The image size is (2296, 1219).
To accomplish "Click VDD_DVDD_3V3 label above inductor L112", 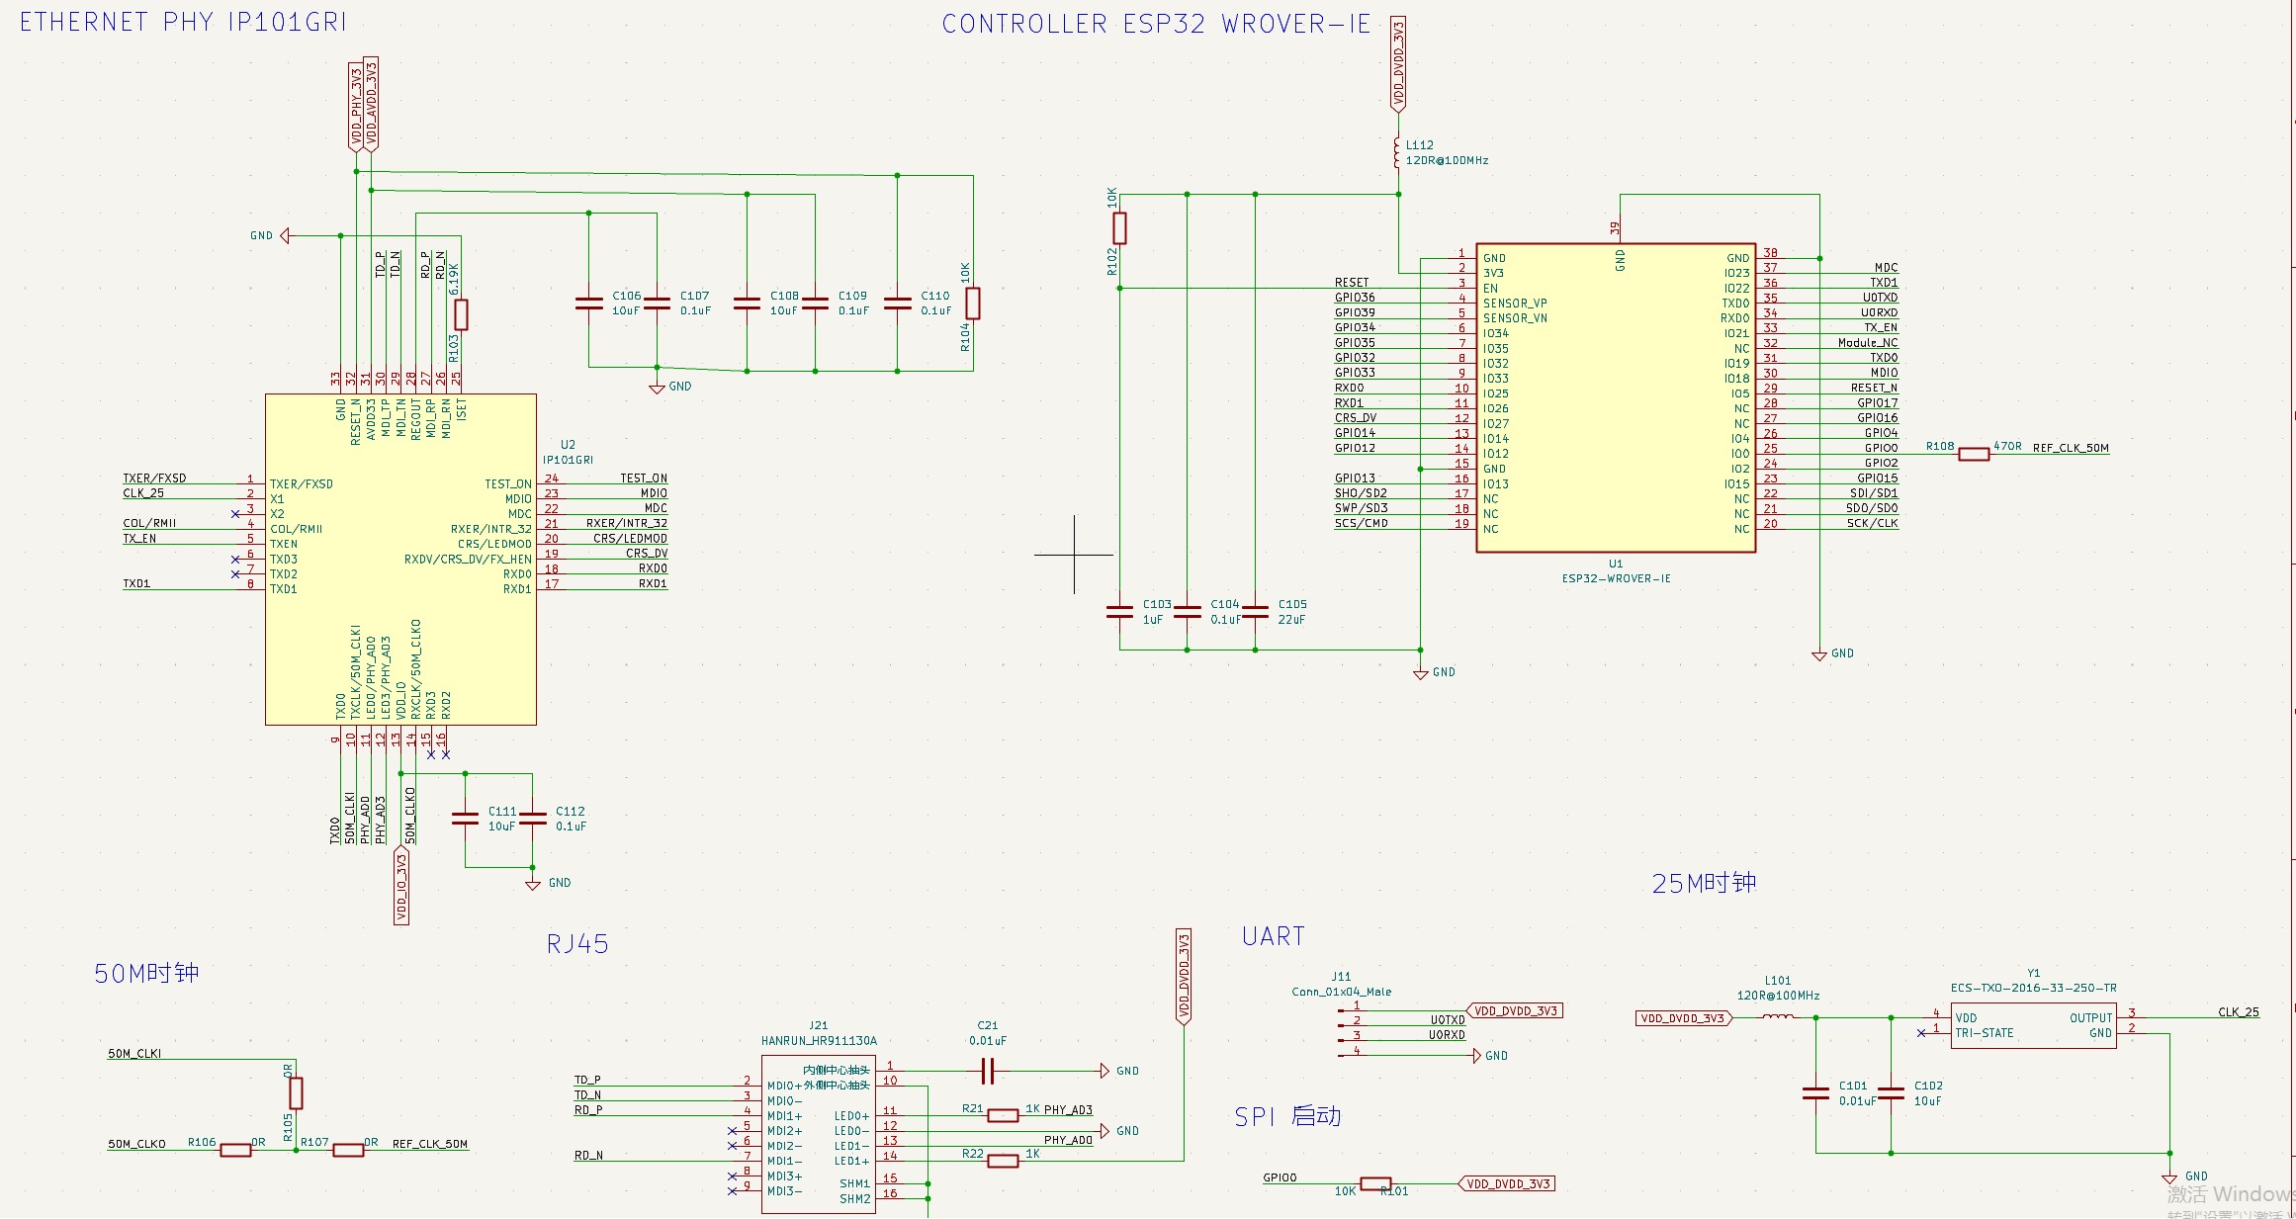I will (x=1397, y=63).
